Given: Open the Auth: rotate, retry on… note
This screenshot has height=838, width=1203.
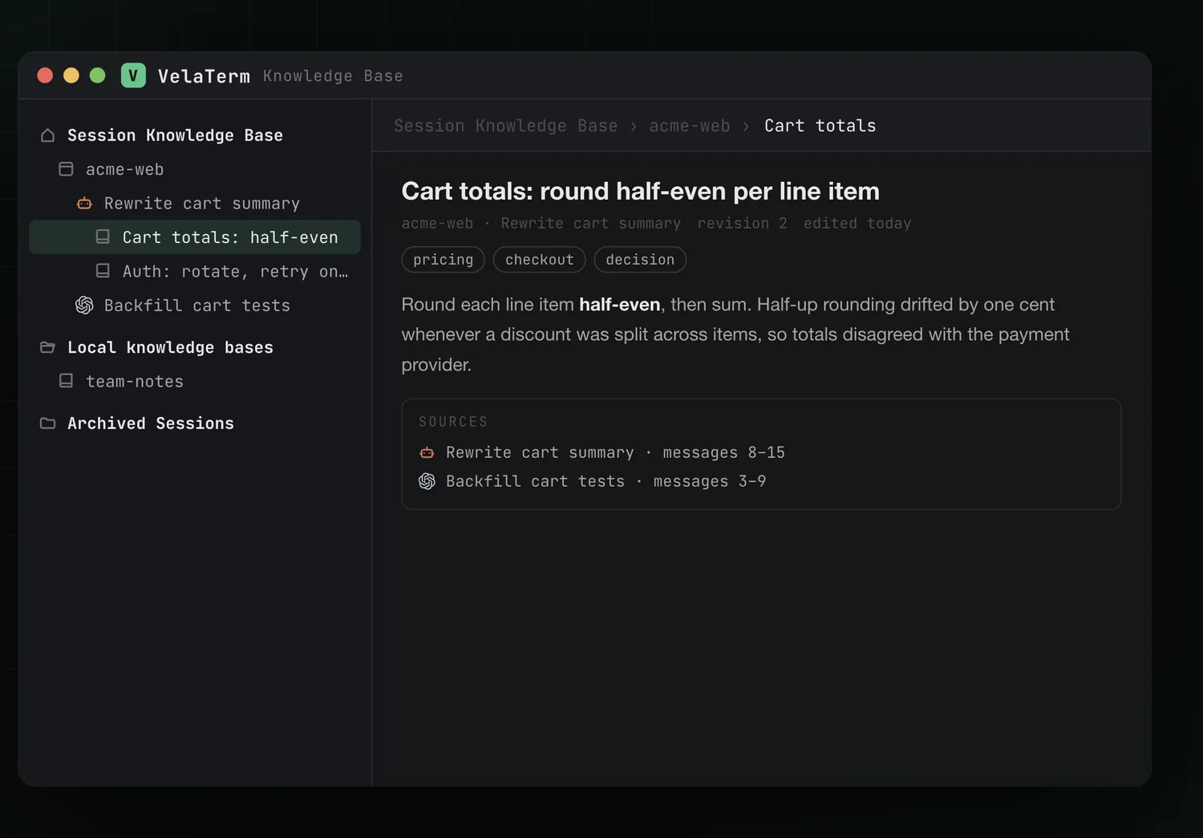Looking at the screenshot, I should (195, 271).
